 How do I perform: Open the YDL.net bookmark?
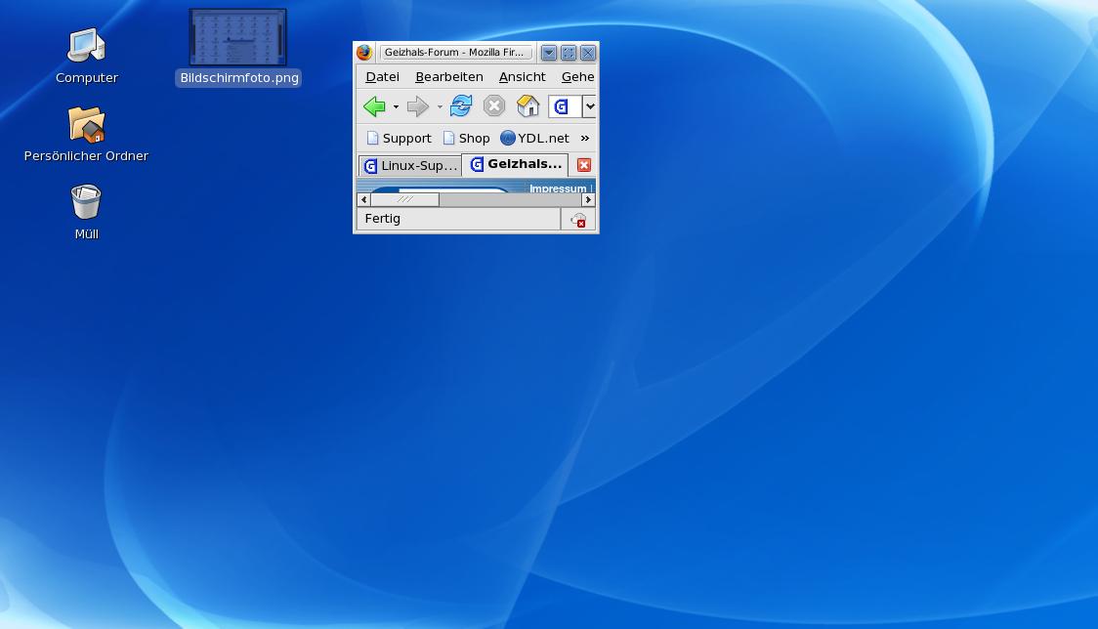click(x=535, y=138)
